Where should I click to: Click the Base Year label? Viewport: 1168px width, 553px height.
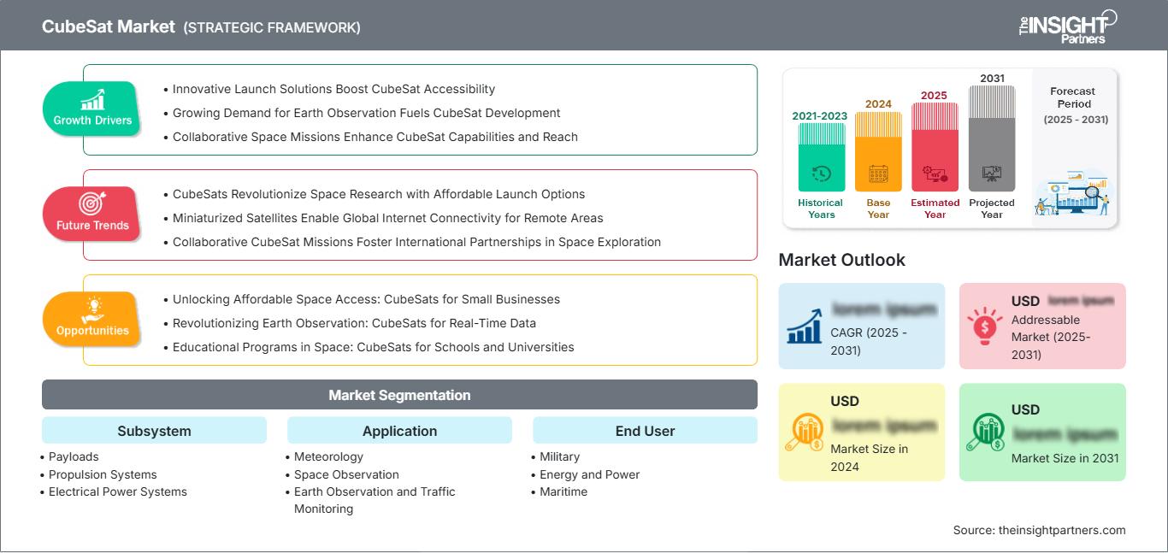[x=878, y=209]
